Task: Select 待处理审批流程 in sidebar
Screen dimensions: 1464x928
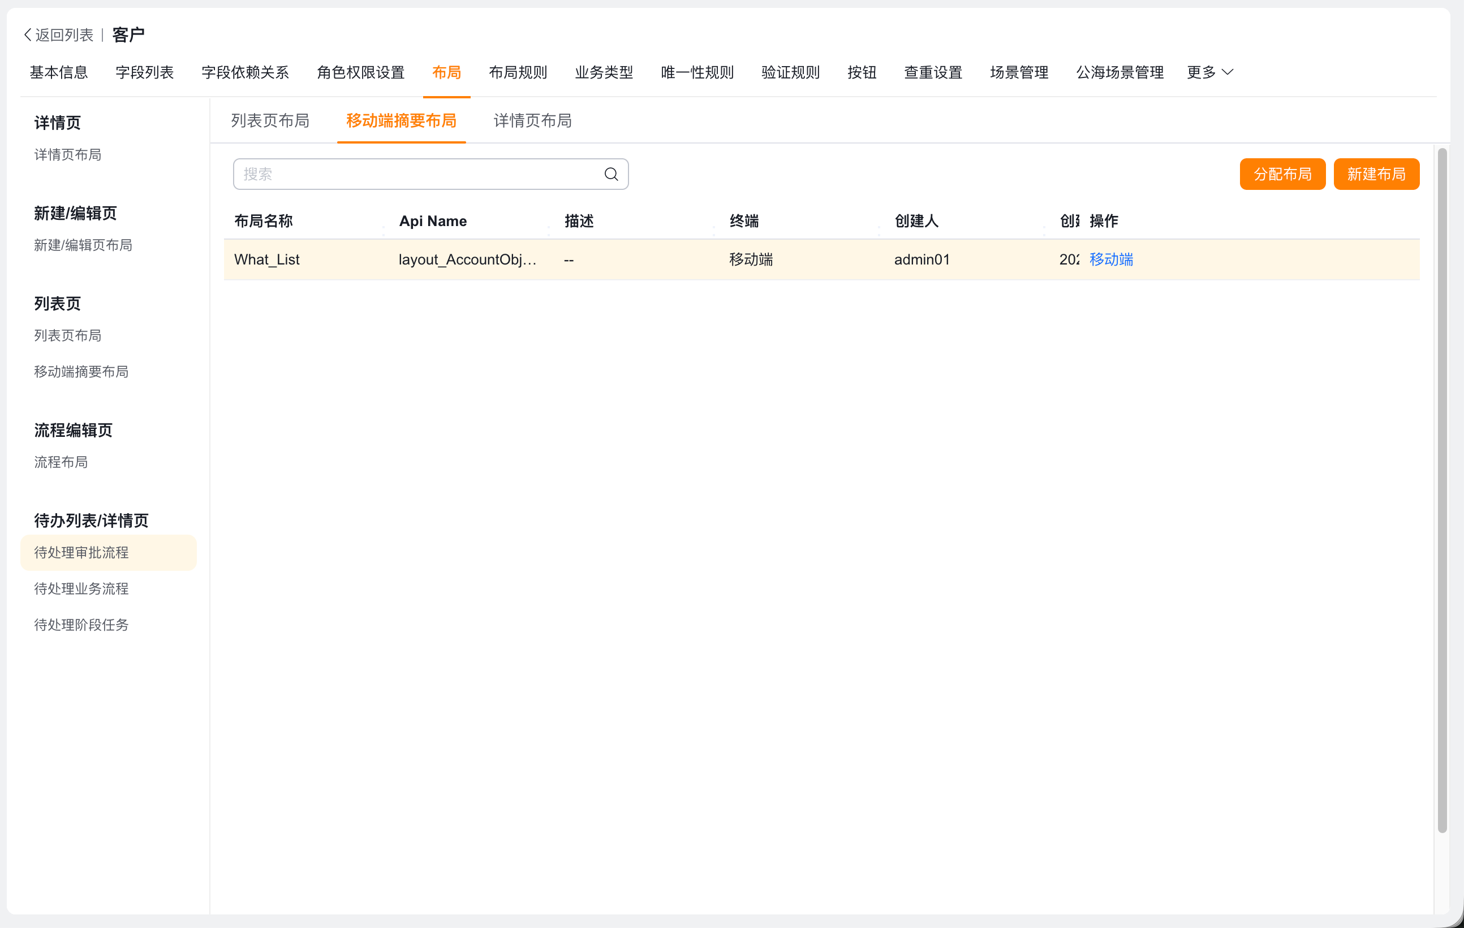Action: pos(109,553)
